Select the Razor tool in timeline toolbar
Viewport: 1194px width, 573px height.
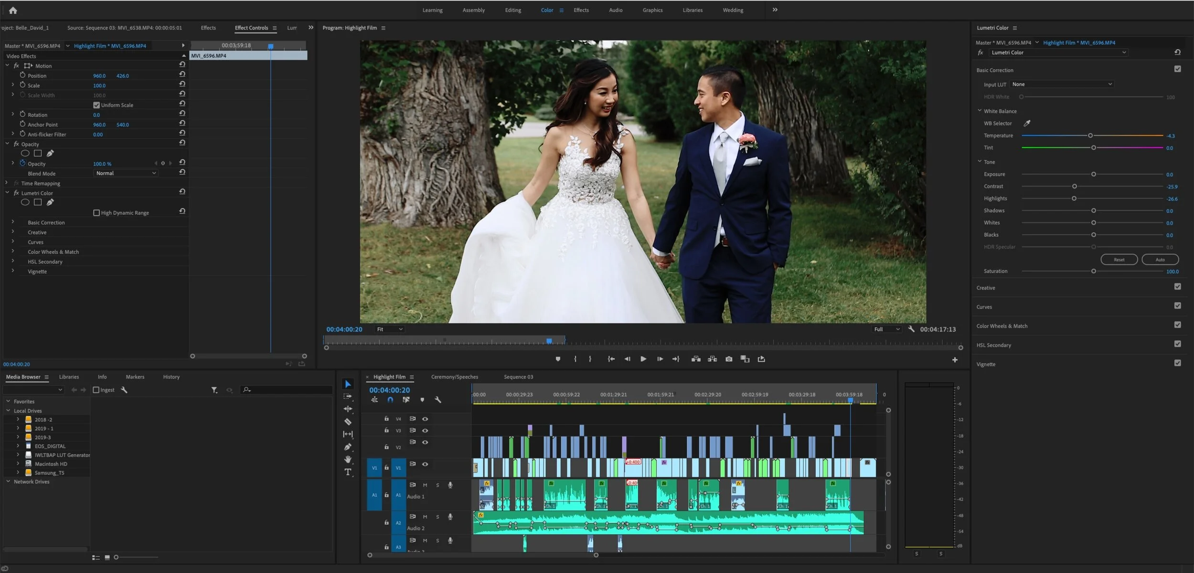[x=348, y=422]
